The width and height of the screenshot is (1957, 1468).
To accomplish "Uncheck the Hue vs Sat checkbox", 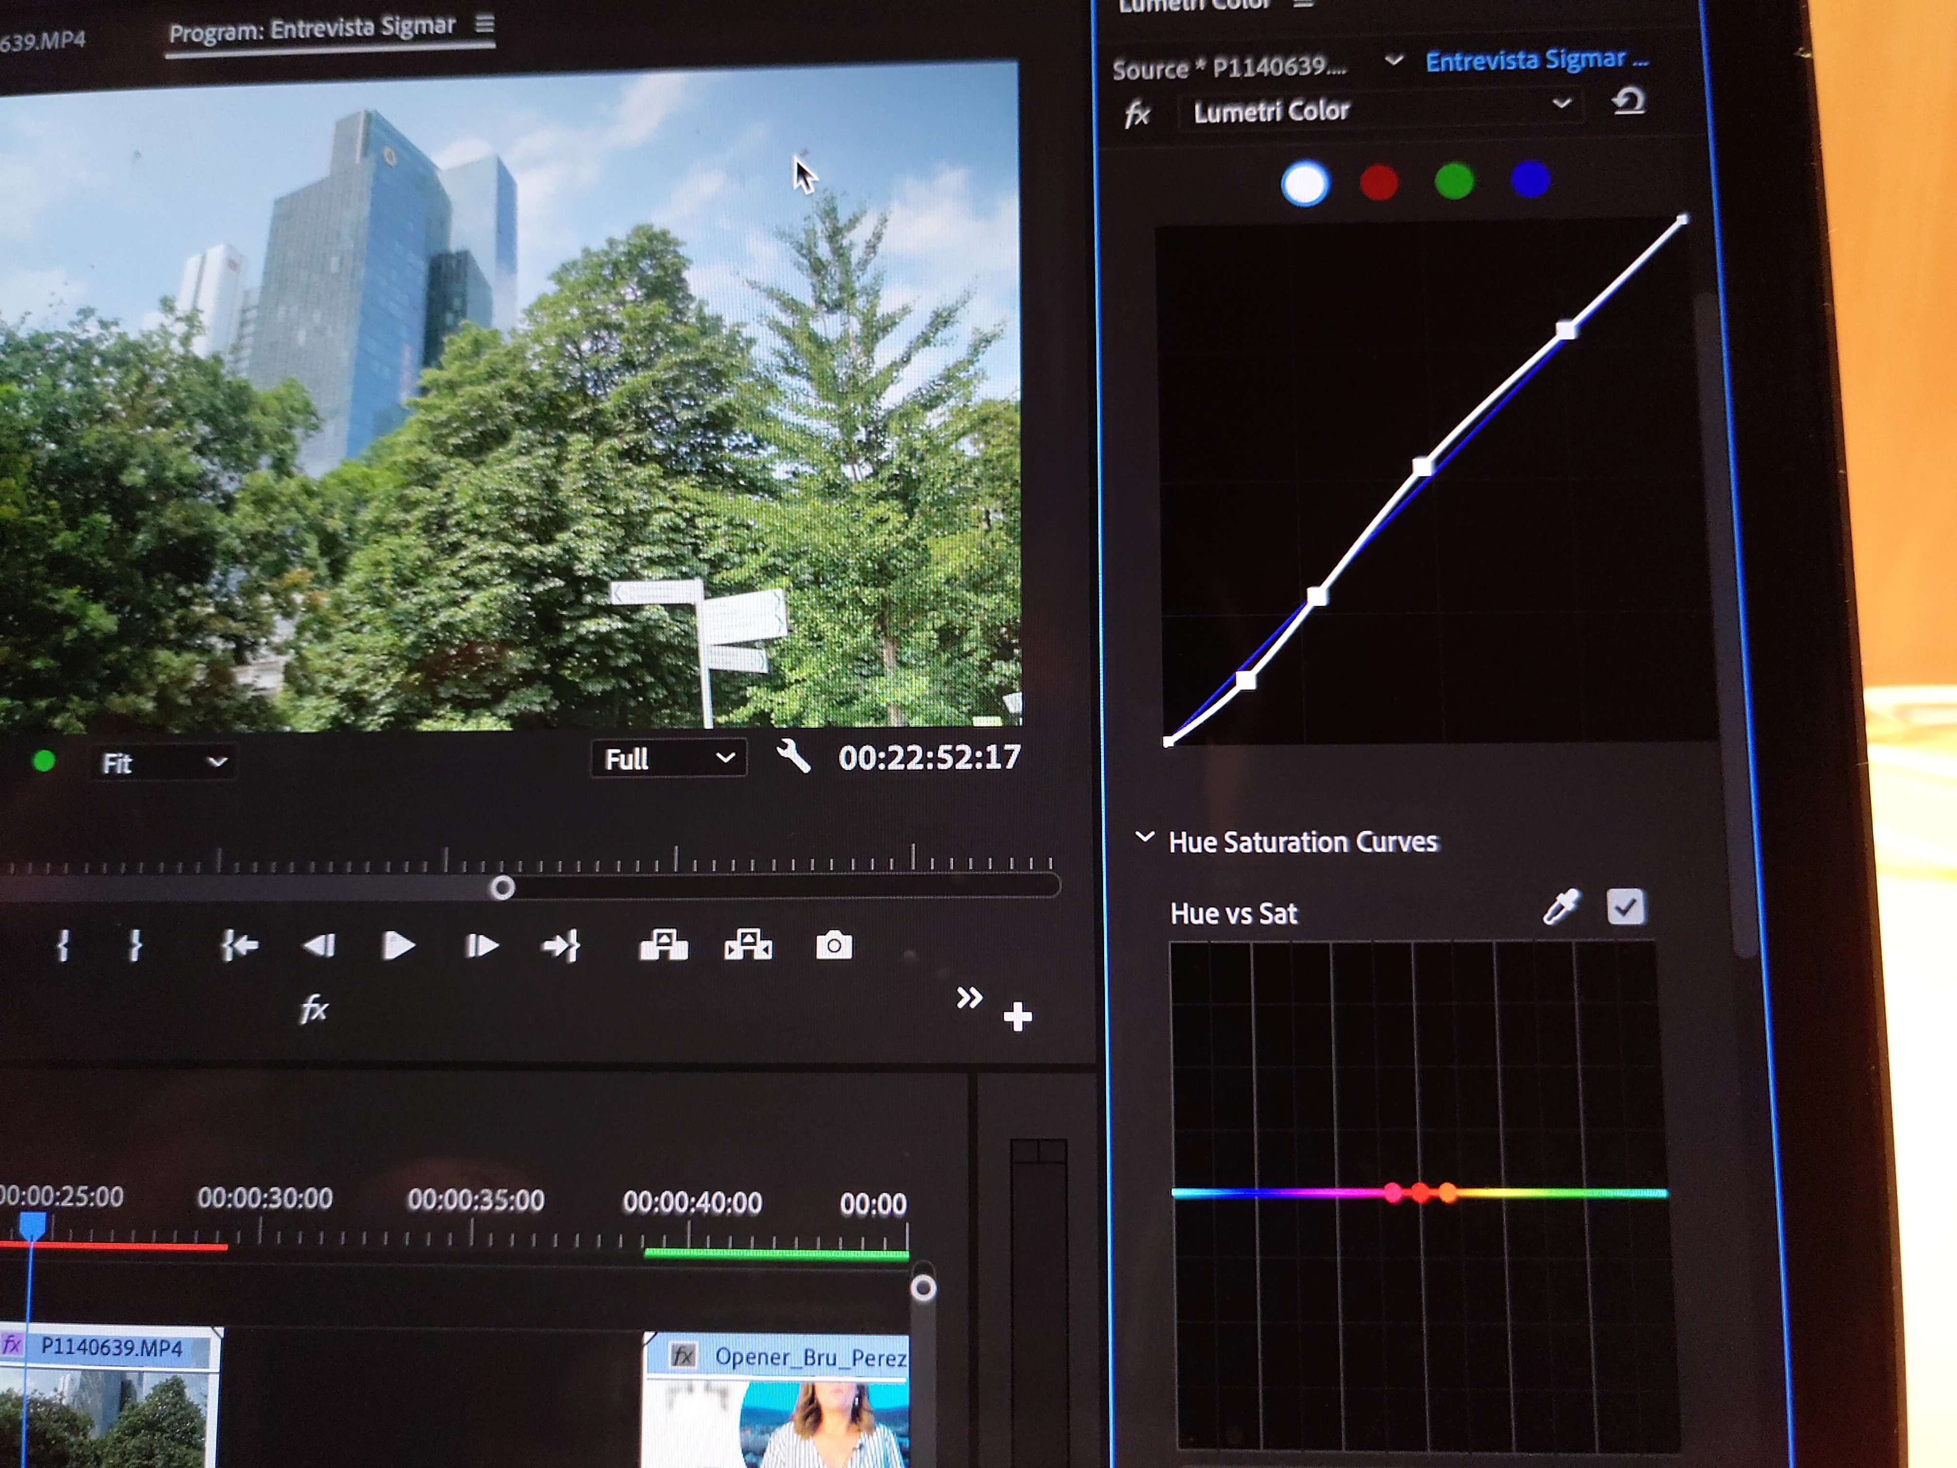I will (1625, 906).
